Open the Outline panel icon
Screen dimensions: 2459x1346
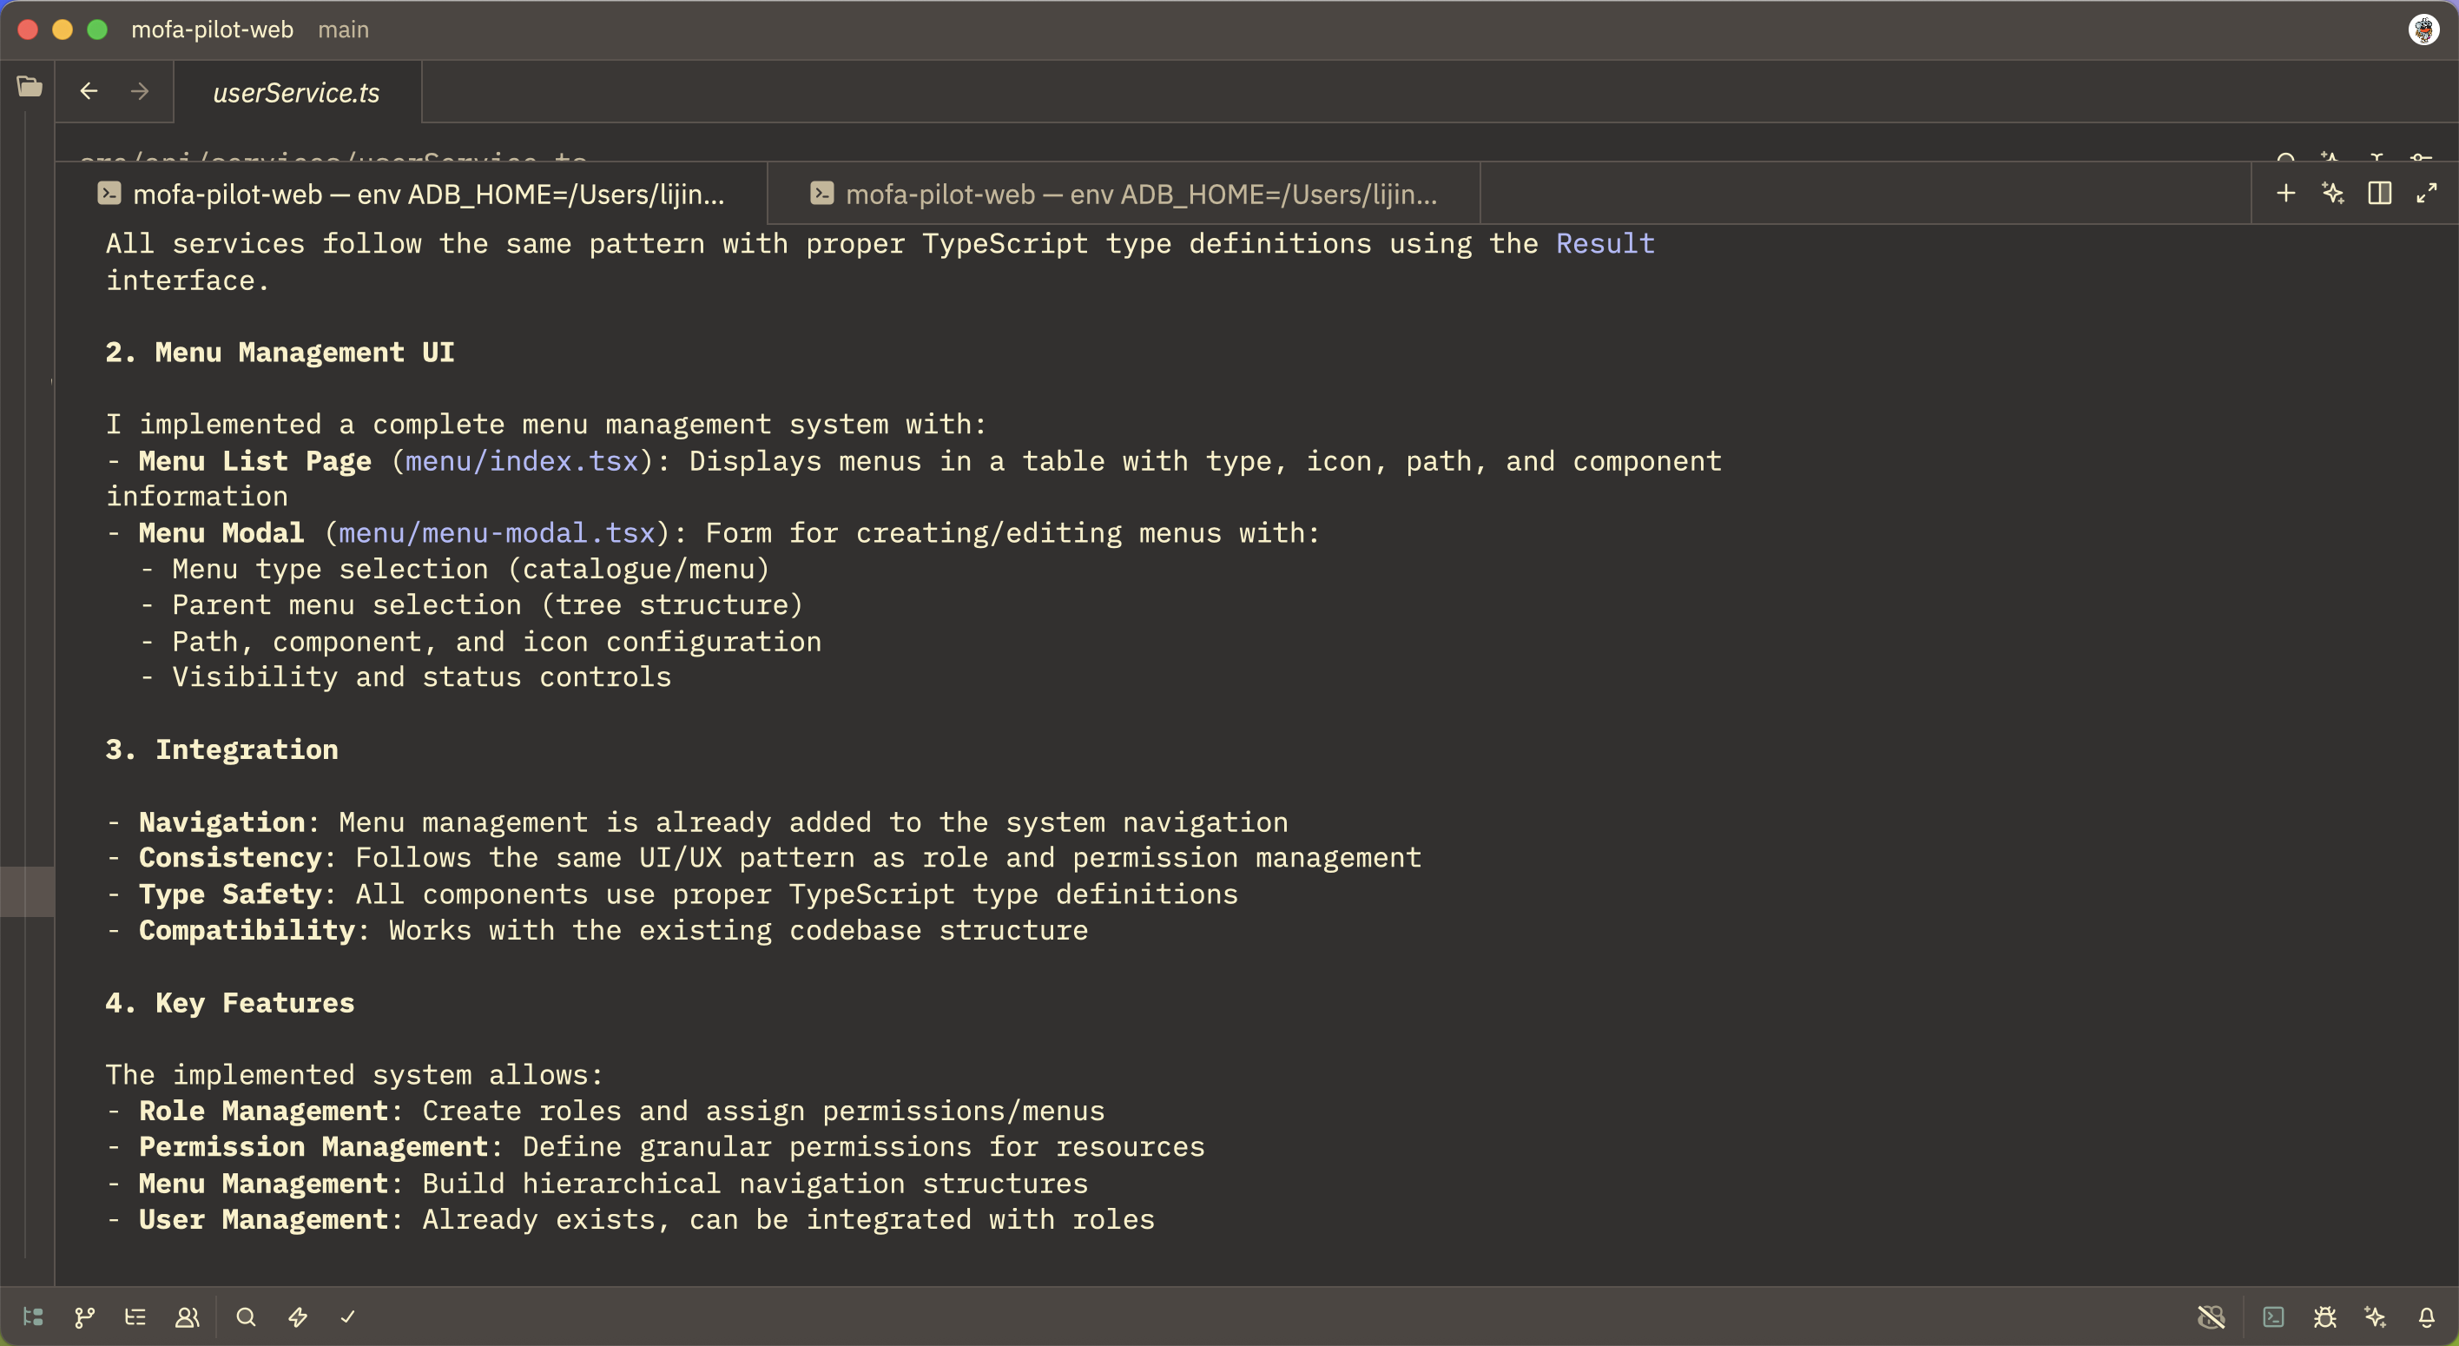(135, 1317)
